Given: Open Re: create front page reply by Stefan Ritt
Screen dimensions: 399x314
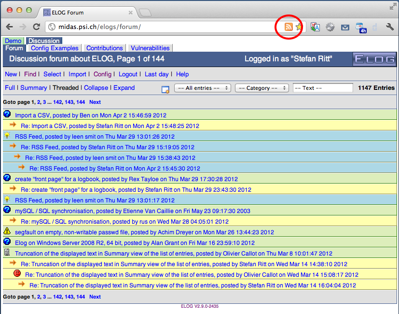Looking at the screenshot, I should tap(136, 190).
